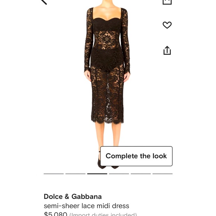216x216 pixels.
Task: Tap the $5,080 price text
Action: (x=55, y=214)
